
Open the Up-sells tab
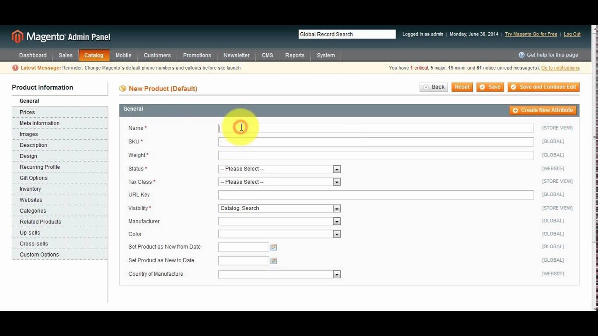pyautogui.click(x=60, y=233)
